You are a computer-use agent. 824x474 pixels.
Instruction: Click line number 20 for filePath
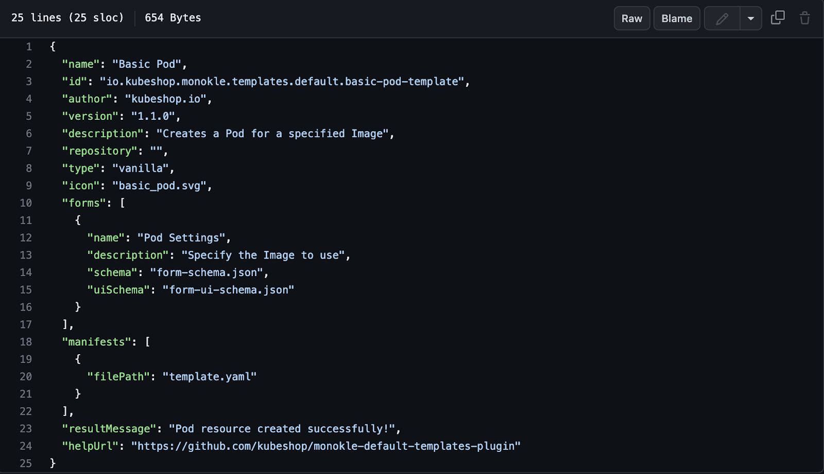coord(26,377)
